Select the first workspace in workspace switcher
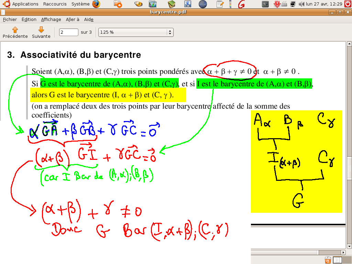The height and width of the screenshot is (264, 352). click(x=338, y=260)
